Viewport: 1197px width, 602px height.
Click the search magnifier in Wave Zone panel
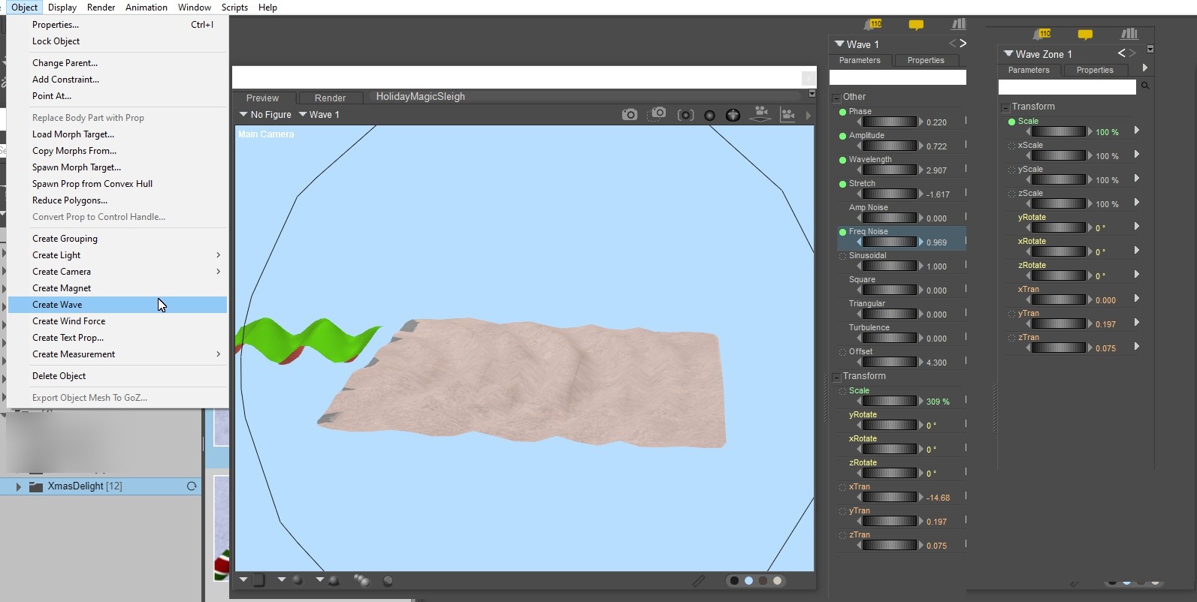[1145, 86]
